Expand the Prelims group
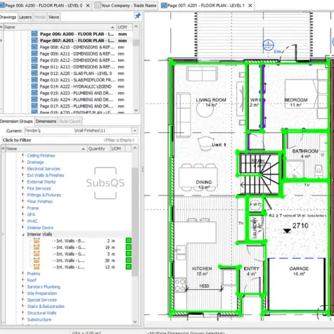Screen dimensions: 334x334 pos(23,274)
